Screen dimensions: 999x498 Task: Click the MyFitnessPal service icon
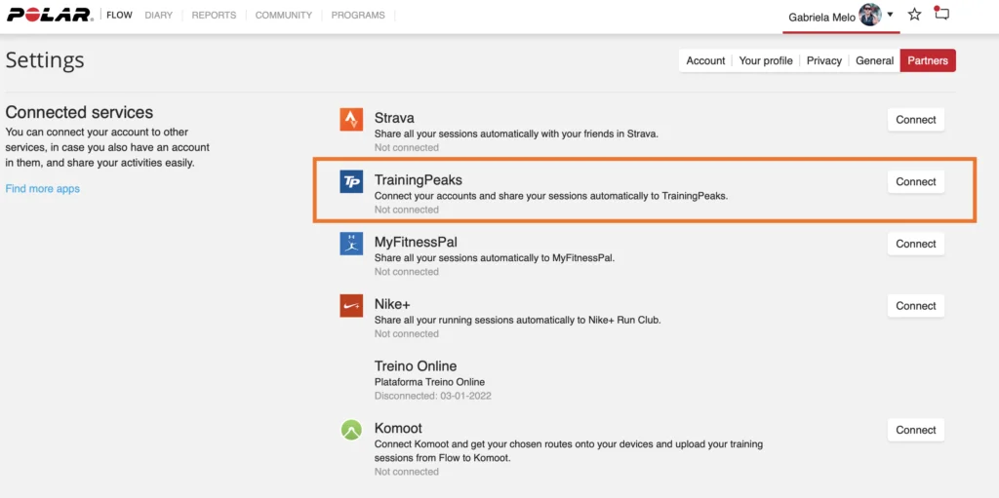pyautogui.click(x=351, y=244)
